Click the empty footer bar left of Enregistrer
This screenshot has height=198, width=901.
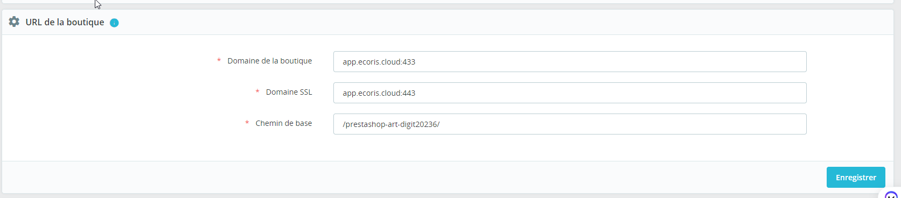pos(409,177)
